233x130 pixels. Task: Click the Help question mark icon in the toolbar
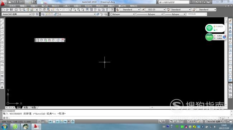coord(112,10)
